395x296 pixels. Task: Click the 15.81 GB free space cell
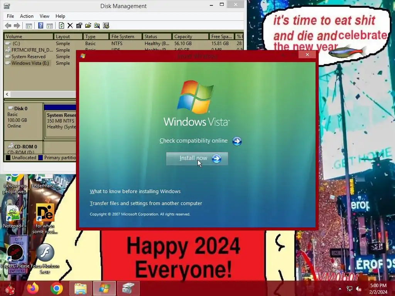click(220, 43)
